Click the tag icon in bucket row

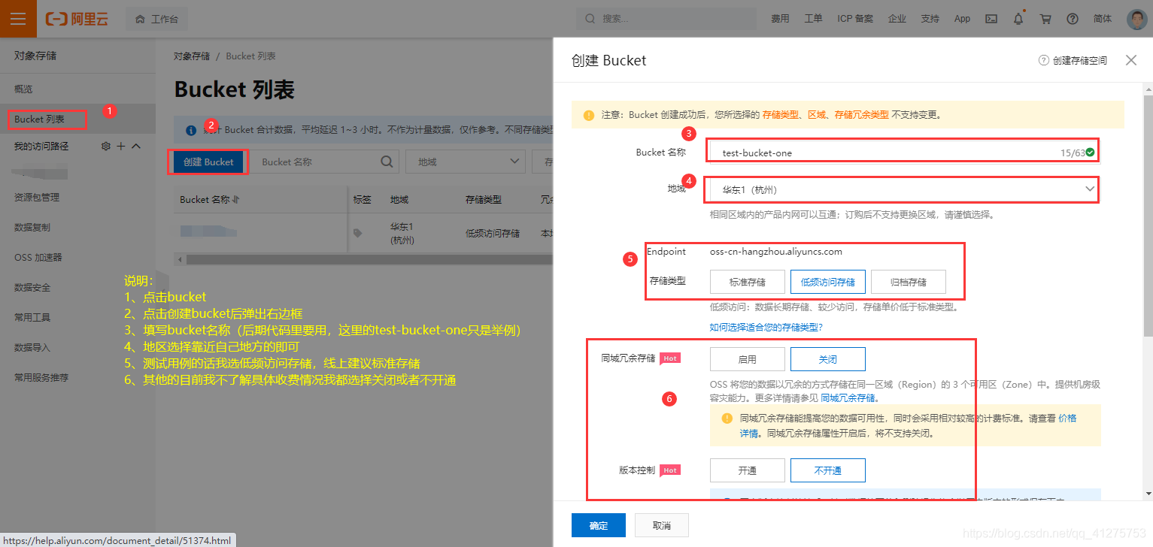358,234
